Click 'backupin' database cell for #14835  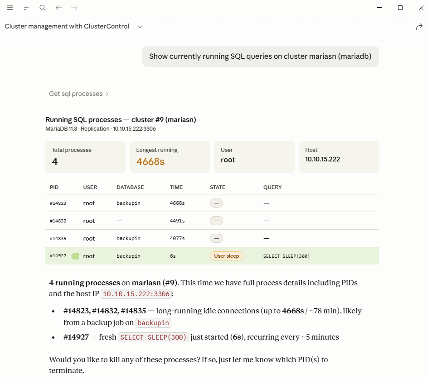pos(129,238)
